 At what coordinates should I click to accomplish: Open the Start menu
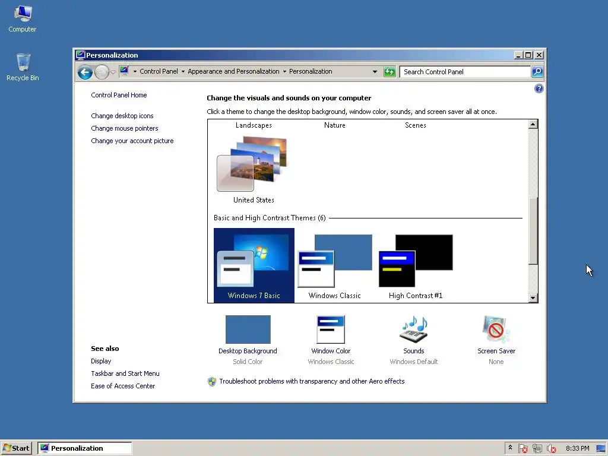[x=16, y=448]
